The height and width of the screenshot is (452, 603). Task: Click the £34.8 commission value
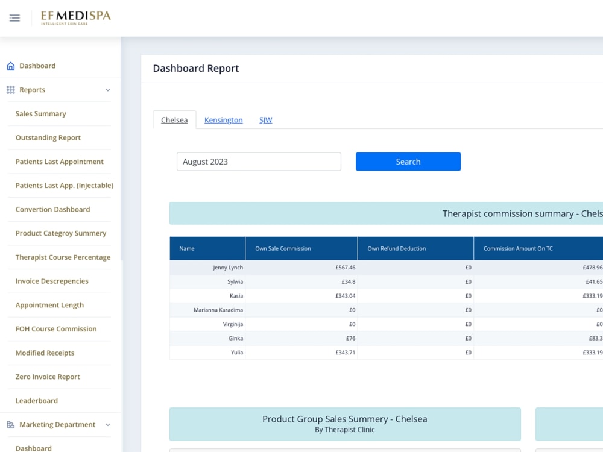349,281
